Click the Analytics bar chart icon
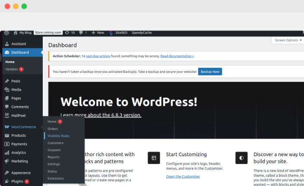Viewport: 304px width, 186px height. (7, 152)
